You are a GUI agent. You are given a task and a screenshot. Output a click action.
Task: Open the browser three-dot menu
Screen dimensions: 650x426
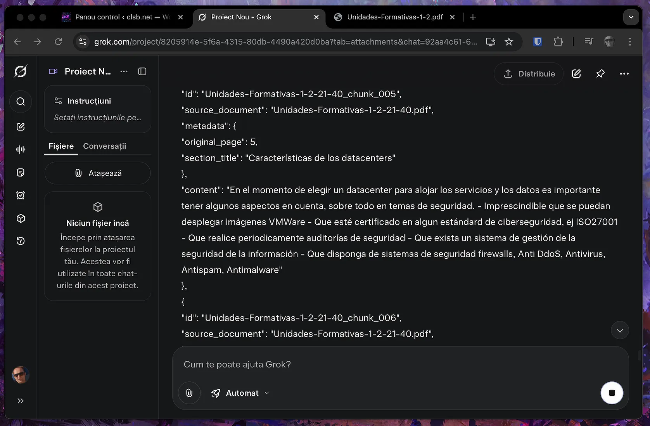click(630, 42)
